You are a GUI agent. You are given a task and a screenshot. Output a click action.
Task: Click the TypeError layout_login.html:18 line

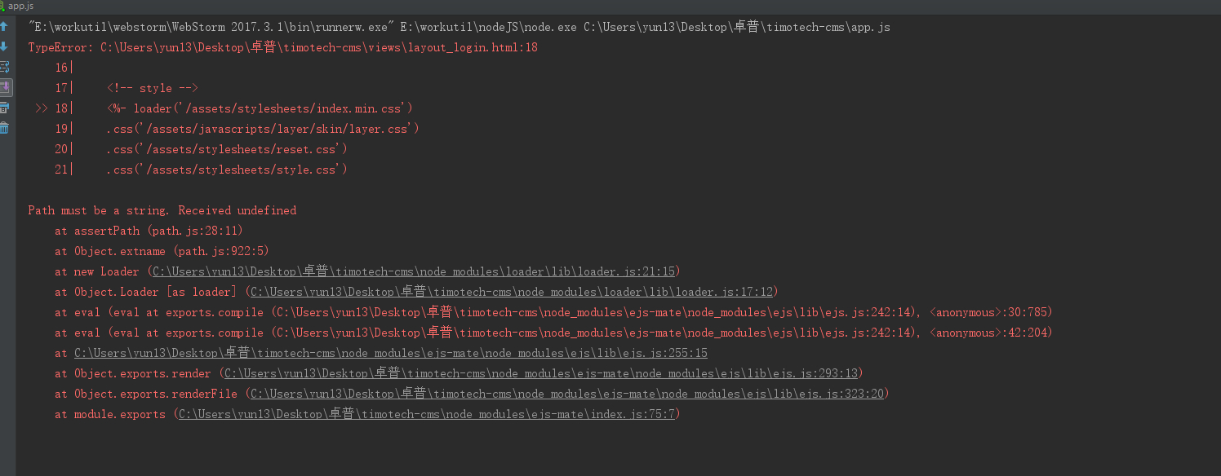click(282, 47)
